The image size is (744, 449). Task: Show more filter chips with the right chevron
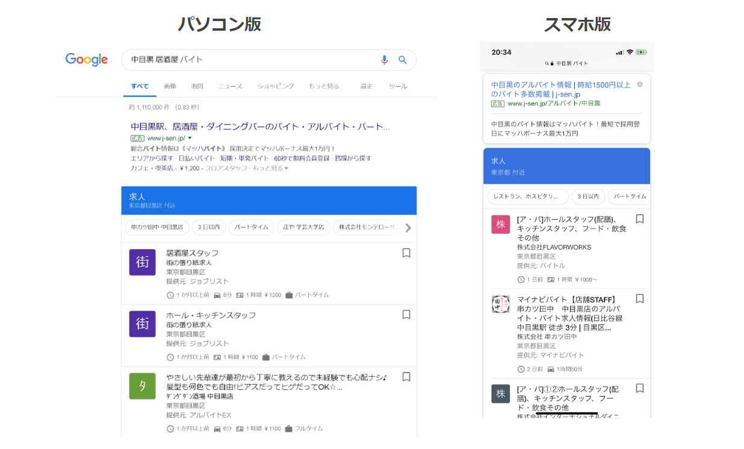click(x=408, y=228)
